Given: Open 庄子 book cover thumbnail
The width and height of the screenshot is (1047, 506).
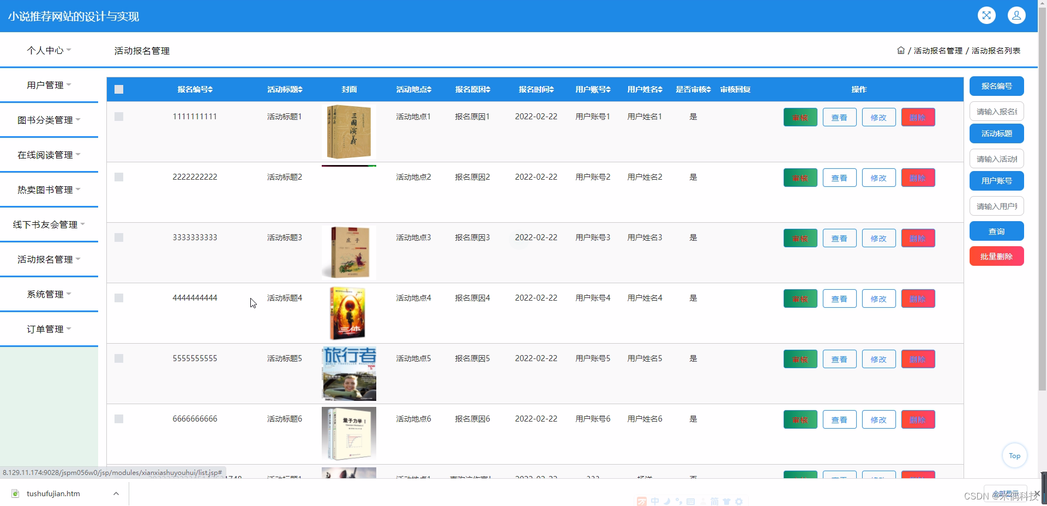Looking at the screenshot, I should 349,253.
